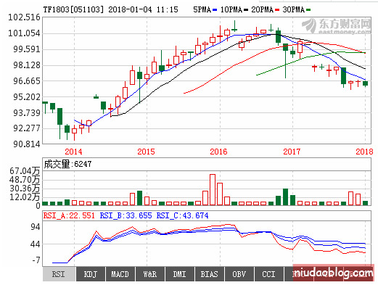
Task: Click the red 20PMA legend swatch
Action: (277, 10)
